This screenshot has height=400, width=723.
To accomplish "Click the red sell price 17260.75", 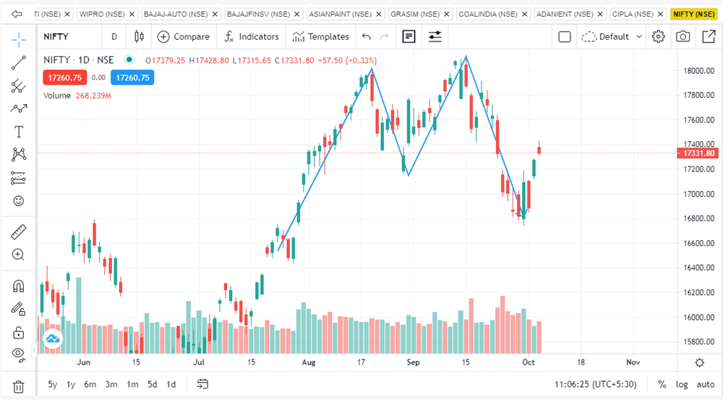I will point(64,77).
